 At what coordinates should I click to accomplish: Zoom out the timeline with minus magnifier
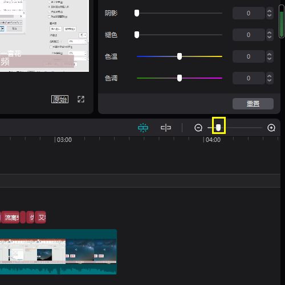coord(198,128)
